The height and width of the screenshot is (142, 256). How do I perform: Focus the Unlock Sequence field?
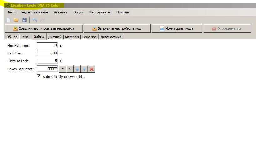47,68
